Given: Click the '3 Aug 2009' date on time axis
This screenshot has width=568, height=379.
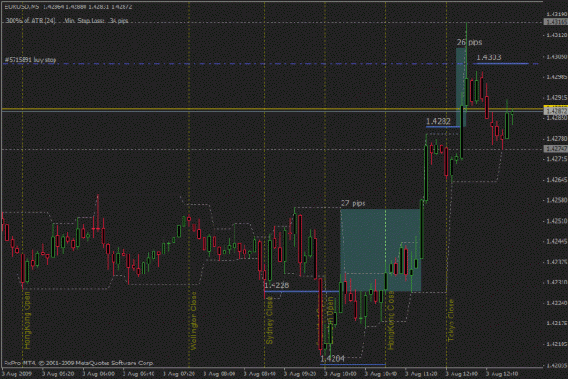Looking at the screenshot, I should [16, 374].
